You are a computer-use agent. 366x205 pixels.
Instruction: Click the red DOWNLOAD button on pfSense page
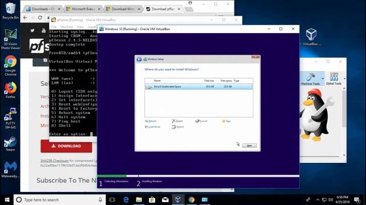(x=66, y=146)
